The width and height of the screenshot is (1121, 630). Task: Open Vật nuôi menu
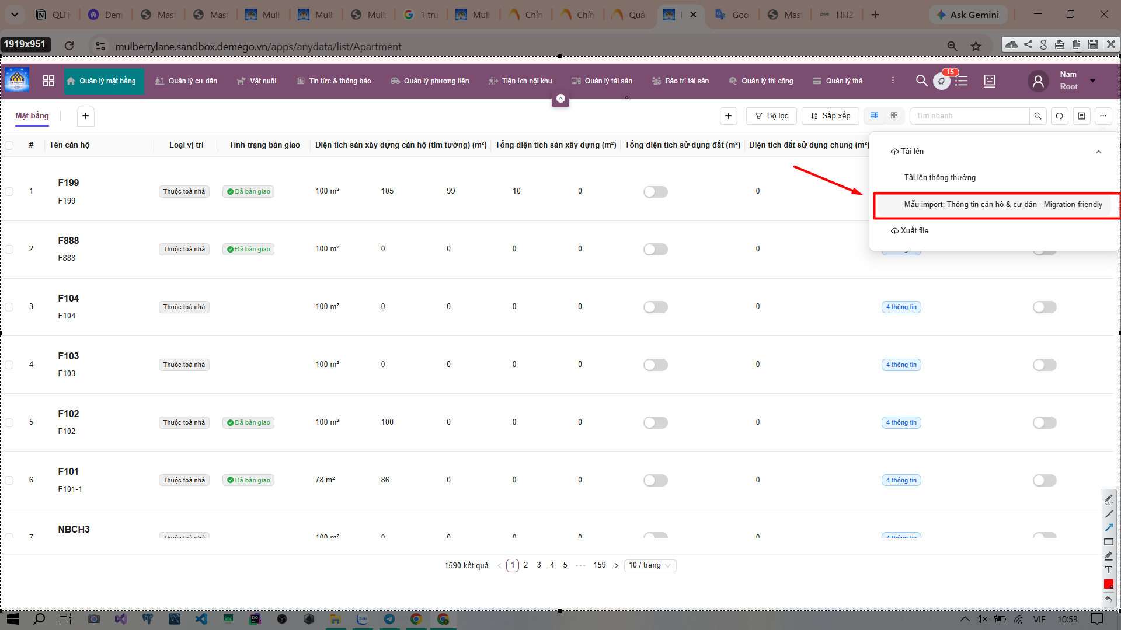pyautogui.click(x=256, y=80)
